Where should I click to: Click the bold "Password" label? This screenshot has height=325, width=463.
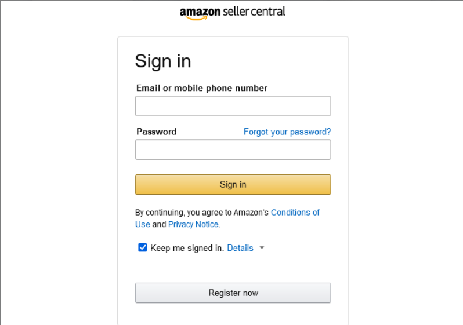157,132
